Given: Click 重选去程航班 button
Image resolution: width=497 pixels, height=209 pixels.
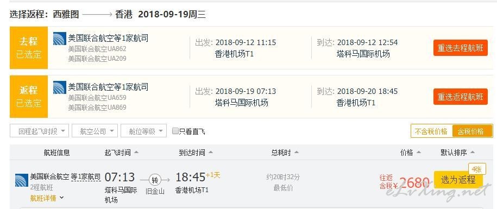Looking at the screenshot, I should (x=460, y=48).
